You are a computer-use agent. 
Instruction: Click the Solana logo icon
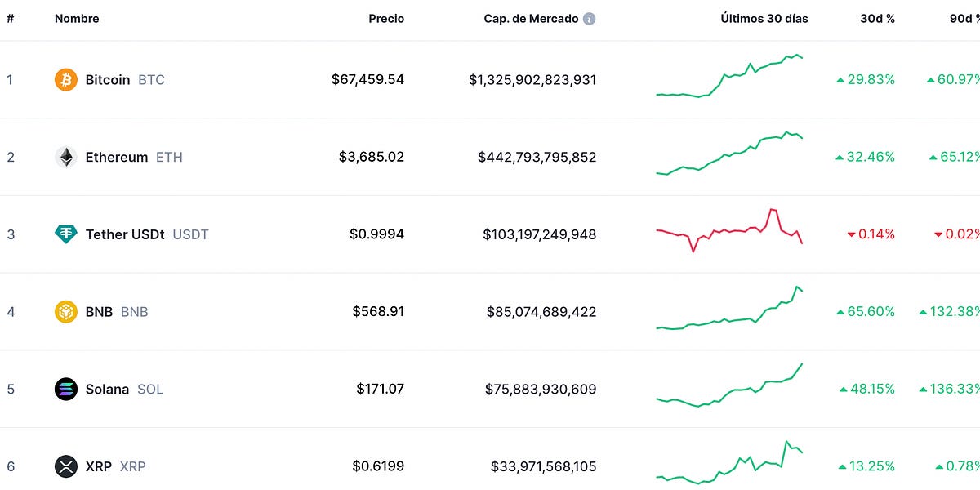tap(65, 389)
